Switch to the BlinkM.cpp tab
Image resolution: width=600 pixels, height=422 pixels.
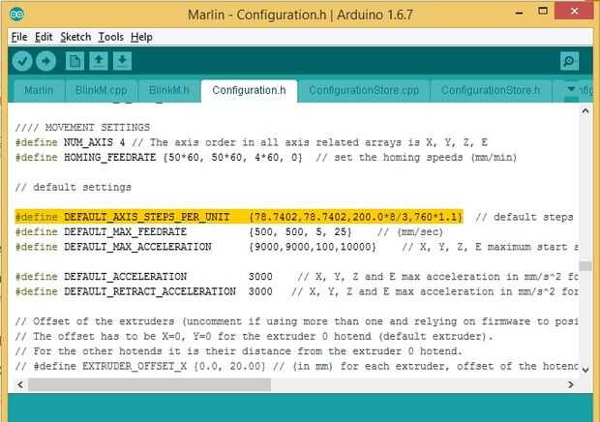[101, 91]
